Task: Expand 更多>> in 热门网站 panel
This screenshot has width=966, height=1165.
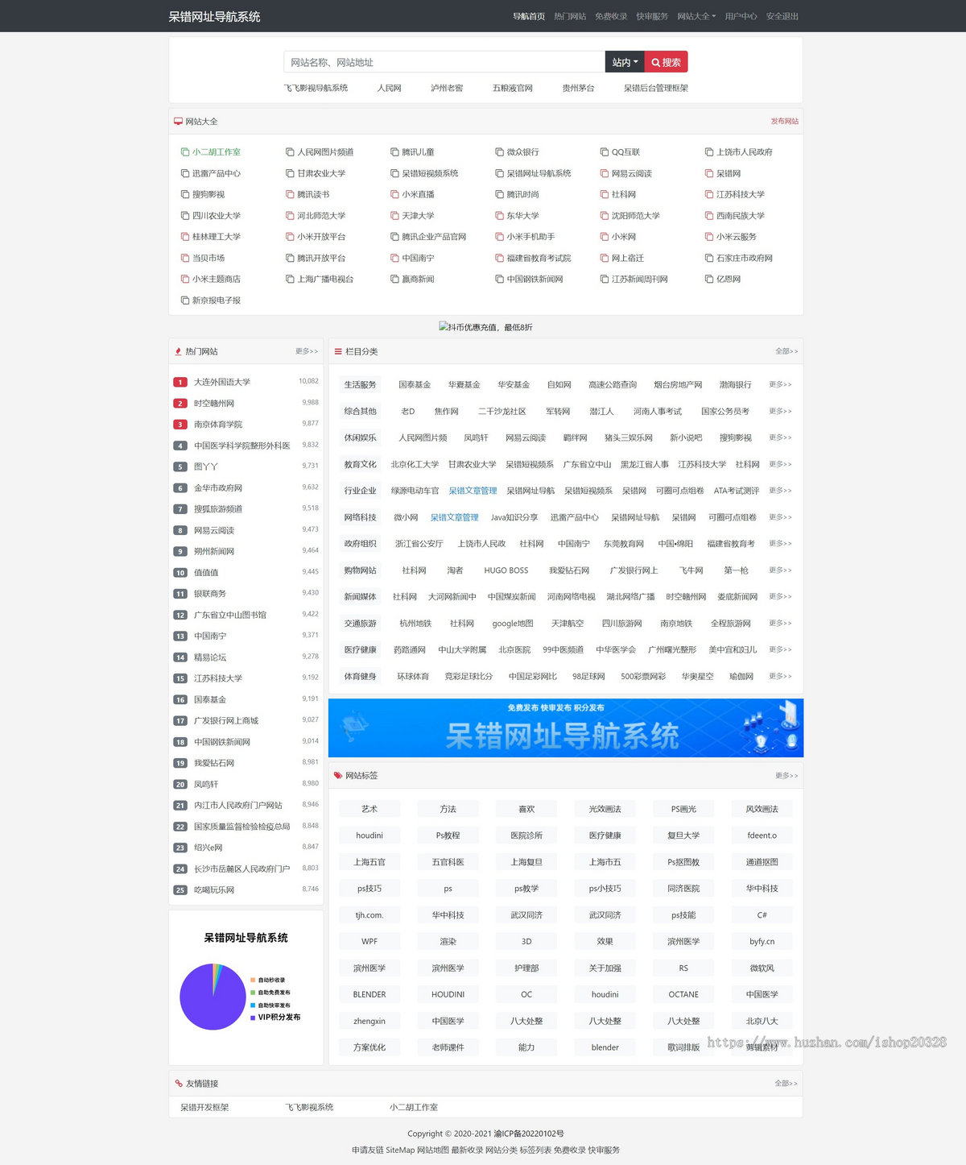Action: (307, 351)
